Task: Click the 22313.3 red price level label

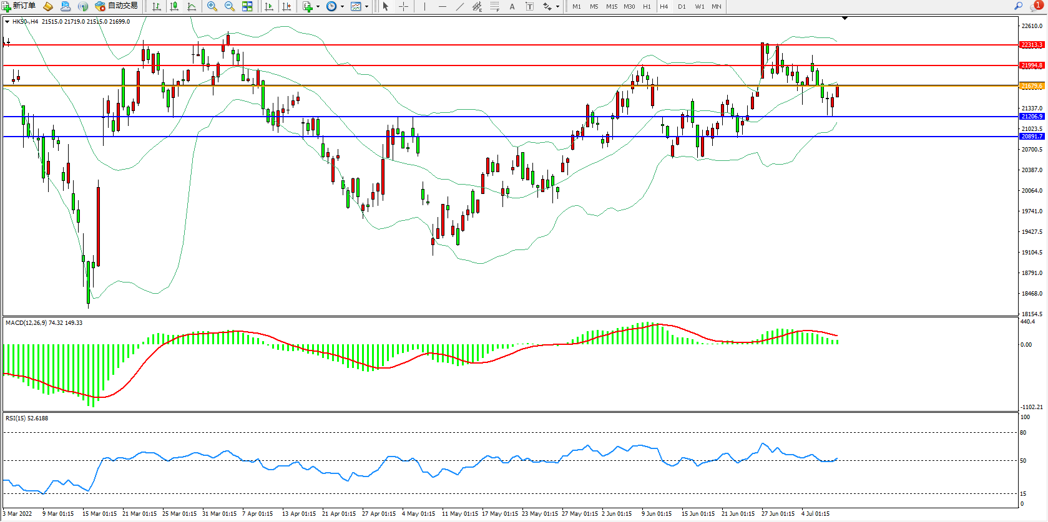Action: pos(1031,45)
